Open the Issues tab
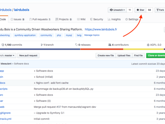 pyautogui.click(x=18, y=20)
